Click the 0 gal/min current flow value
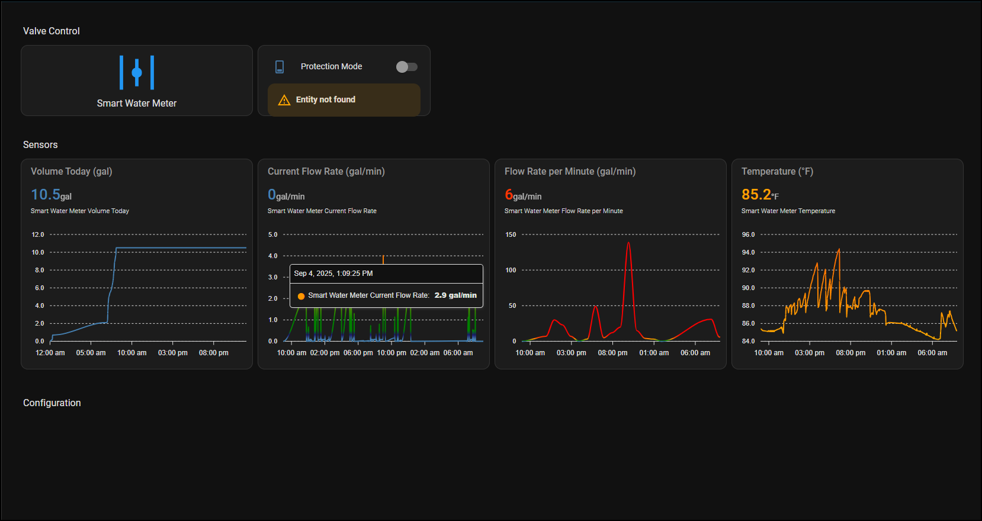Screen dimensions: 982x521 [x=286, y=195]
